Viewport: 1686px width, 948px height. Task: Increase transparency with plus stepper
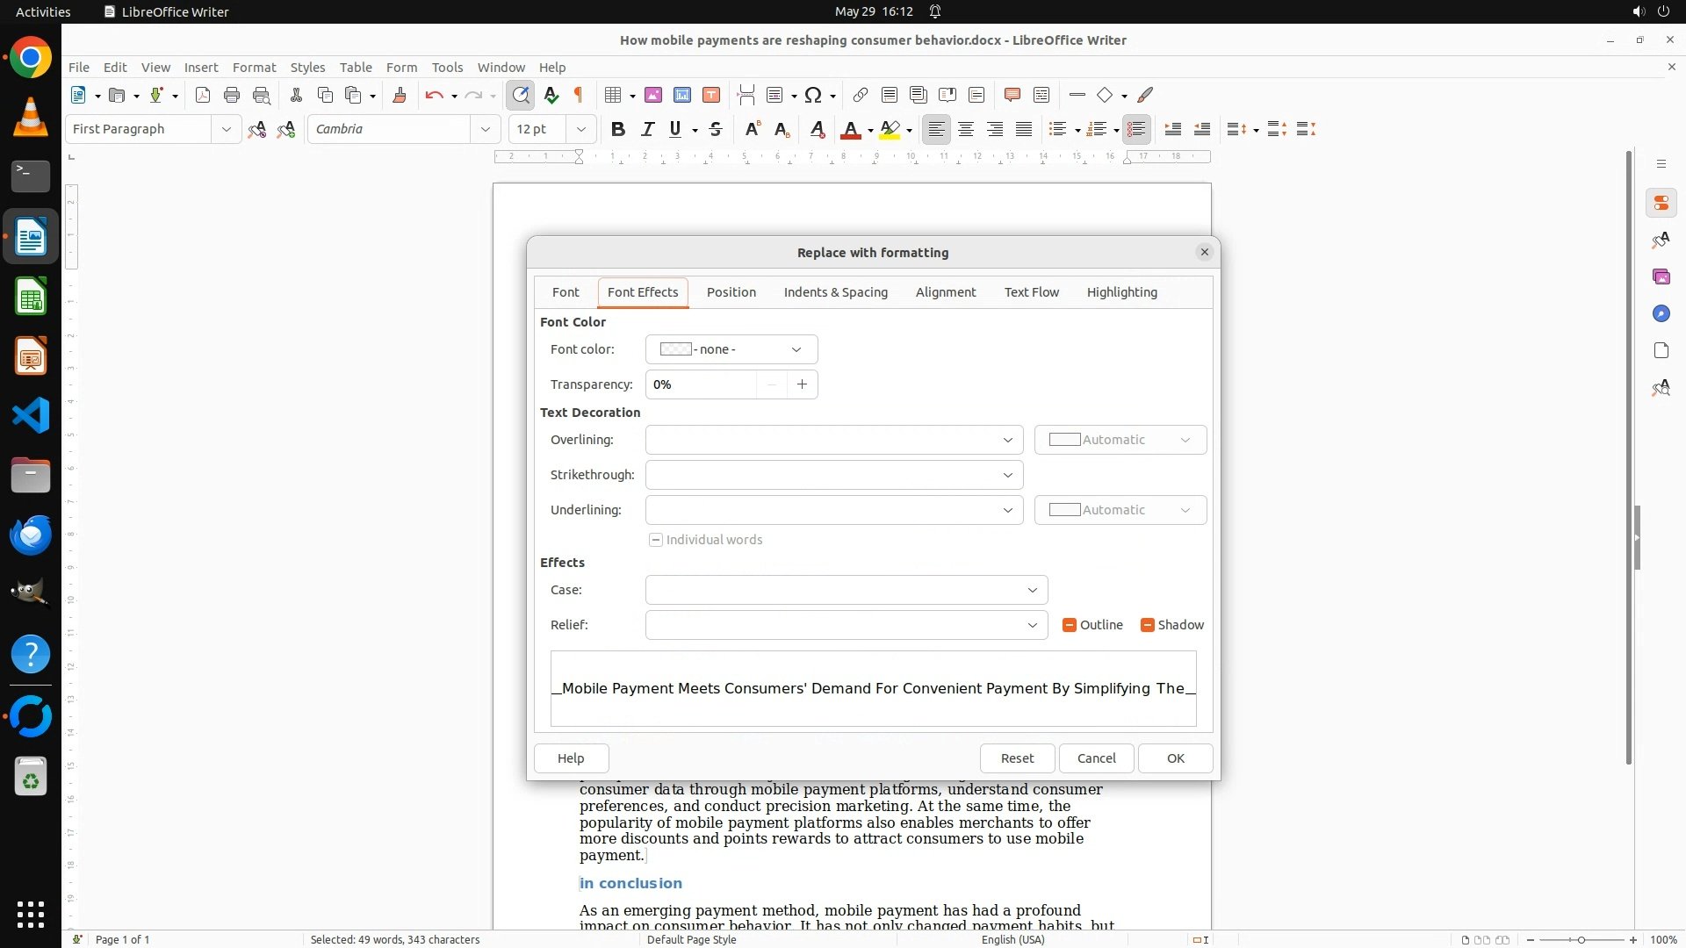point(802,384)
